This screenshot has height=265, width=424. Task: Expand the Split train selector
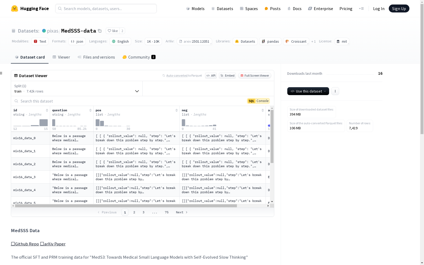point(77,89)
